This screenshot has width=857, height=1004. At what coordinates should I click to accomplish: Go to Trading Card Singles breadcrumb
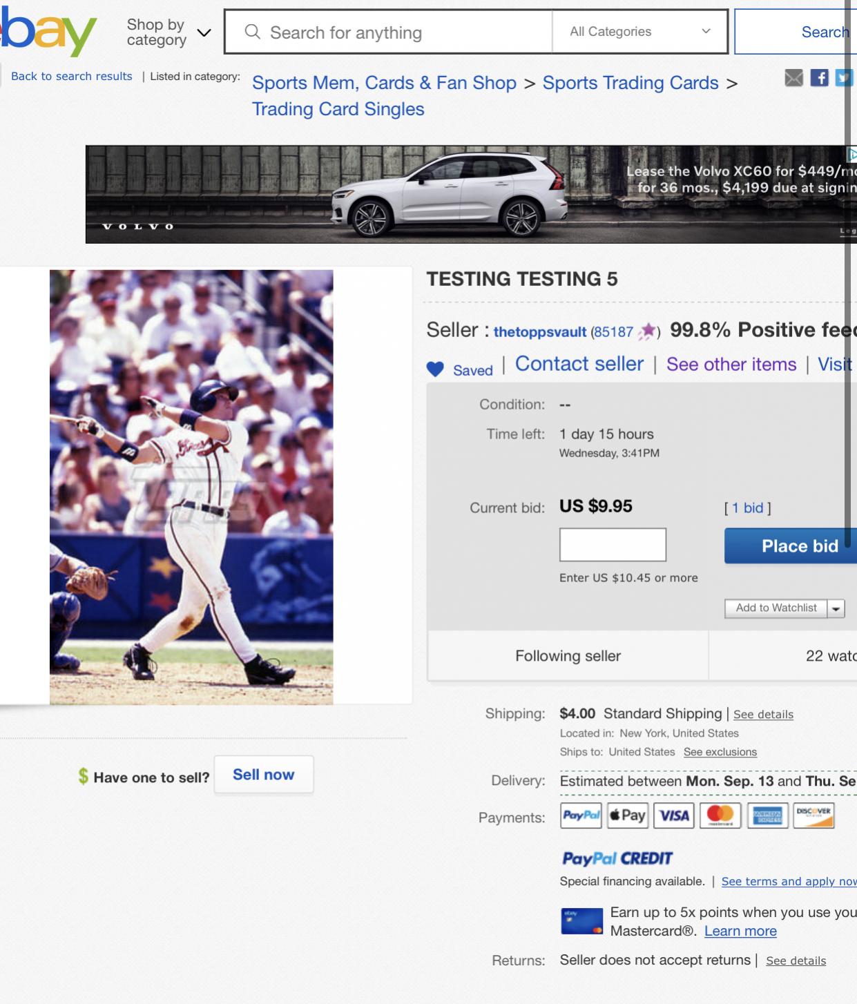(x=338, y=109)
